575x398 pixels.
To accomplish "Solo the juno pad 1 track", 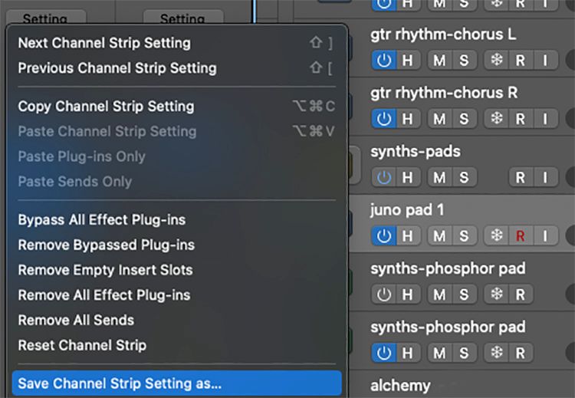I will [463, 235].
